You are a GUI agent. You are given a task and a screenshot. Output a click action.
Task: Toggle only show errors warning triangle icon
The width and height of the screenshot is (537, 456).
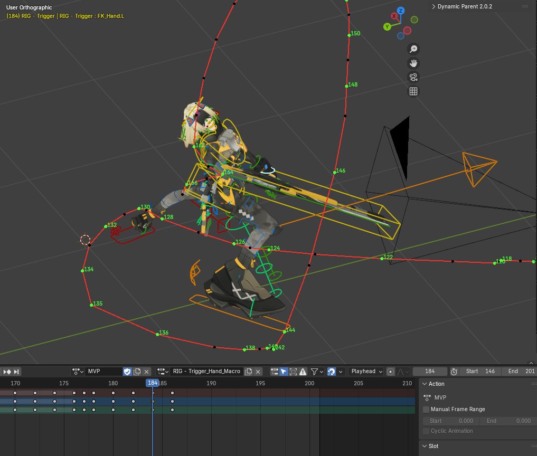coord(303,372)
